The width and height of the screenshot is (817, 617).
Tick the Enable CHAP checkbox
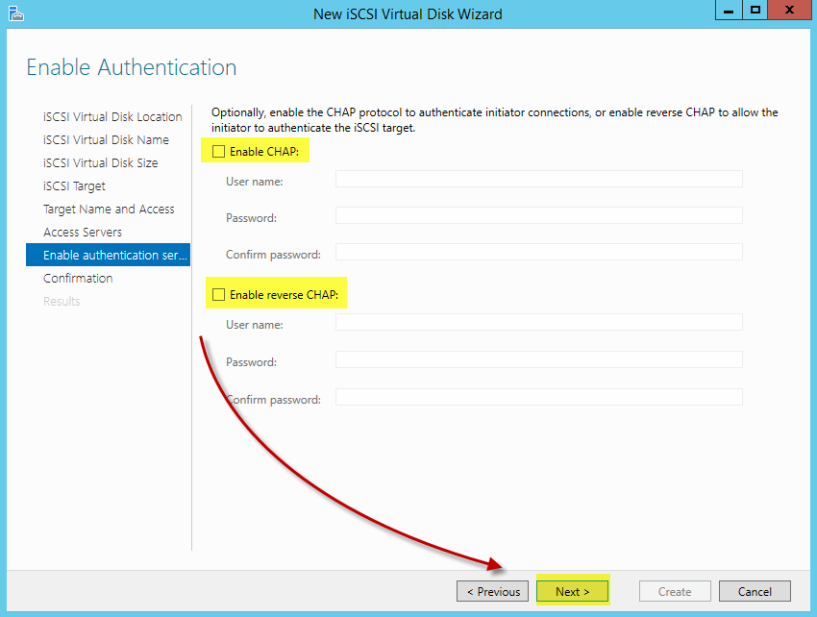[x=218, y=151]
